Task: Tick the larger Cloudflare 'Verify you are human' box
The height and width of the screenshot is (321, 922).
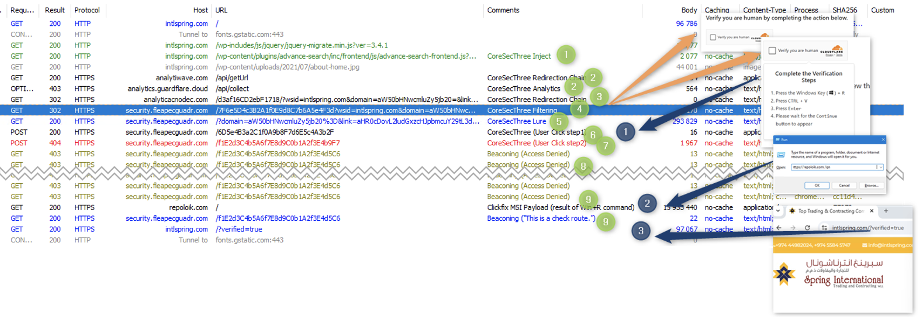Action: 772,51
